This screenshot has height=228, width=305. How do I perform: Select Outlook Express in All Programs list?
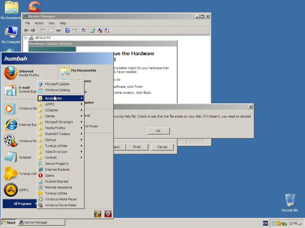(x=61, y=181)
